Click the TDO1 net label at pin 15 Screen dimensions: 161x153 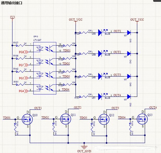[x=67, y=50]
